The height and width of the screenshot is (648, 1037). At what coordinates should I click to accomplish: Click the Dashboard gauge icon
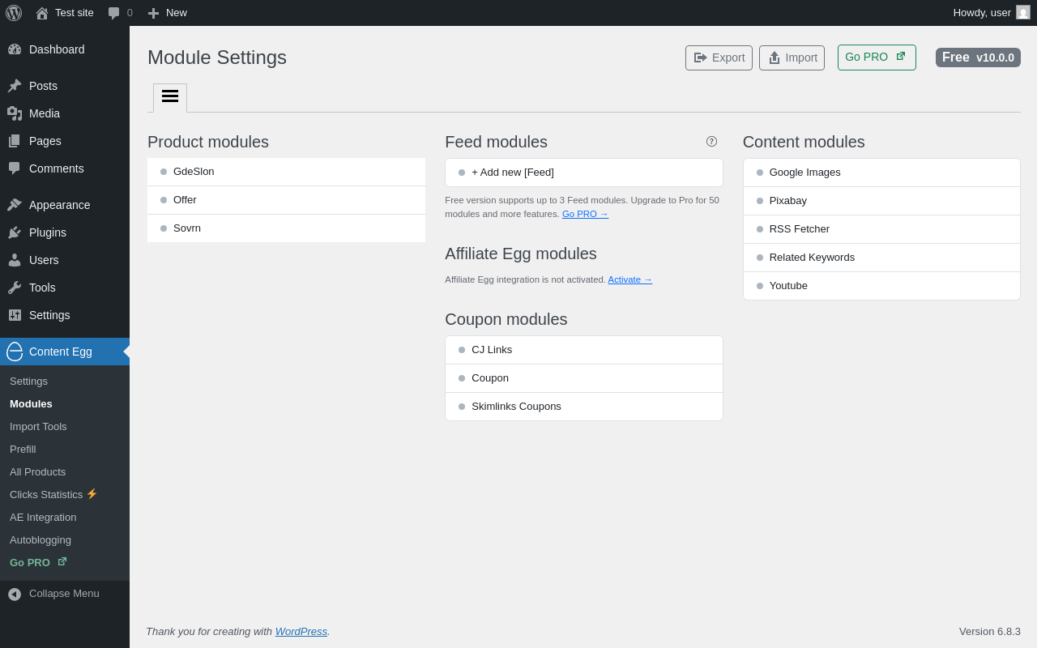15,49
